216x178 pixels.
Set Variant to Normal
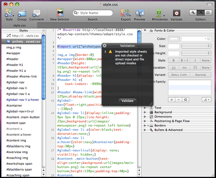point(201,75)
